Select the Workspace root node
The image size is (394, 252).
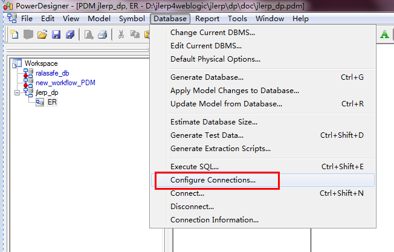click(x=40, y=63)
